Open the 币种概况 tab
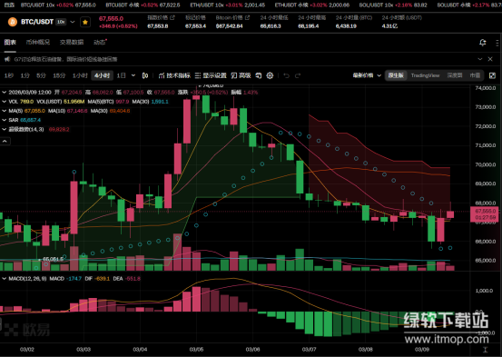Screen dimensions: 502x357 coord(38,43)
